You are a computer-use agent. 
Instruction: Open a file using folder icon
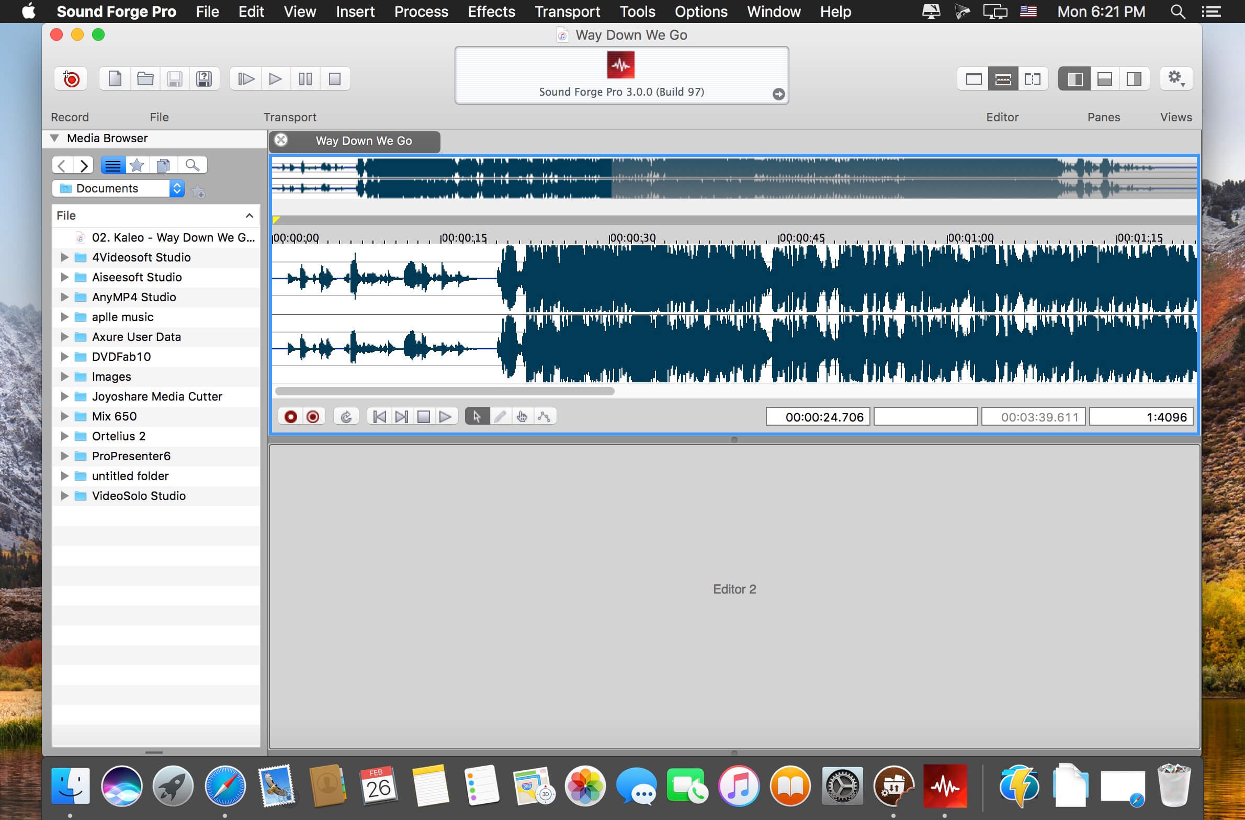click(145, 79)
